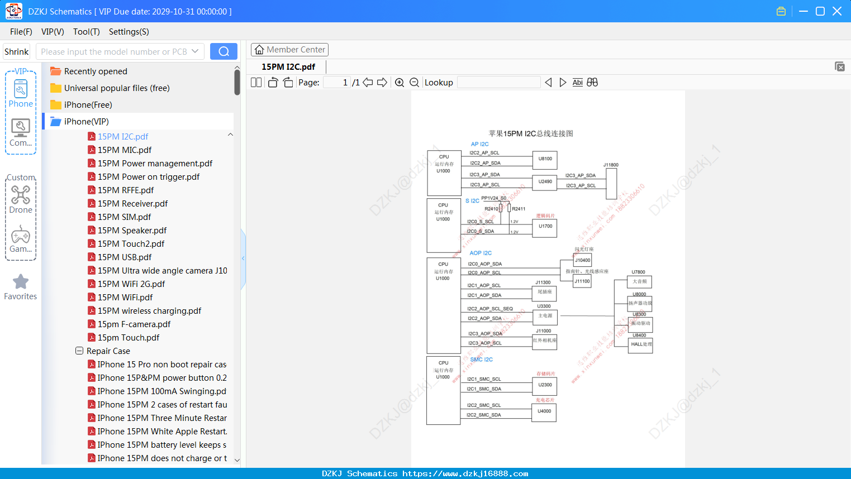Screen dimensions: 851x479
Task: Rotate the page counterclockwise
Action: pos(273,83)
